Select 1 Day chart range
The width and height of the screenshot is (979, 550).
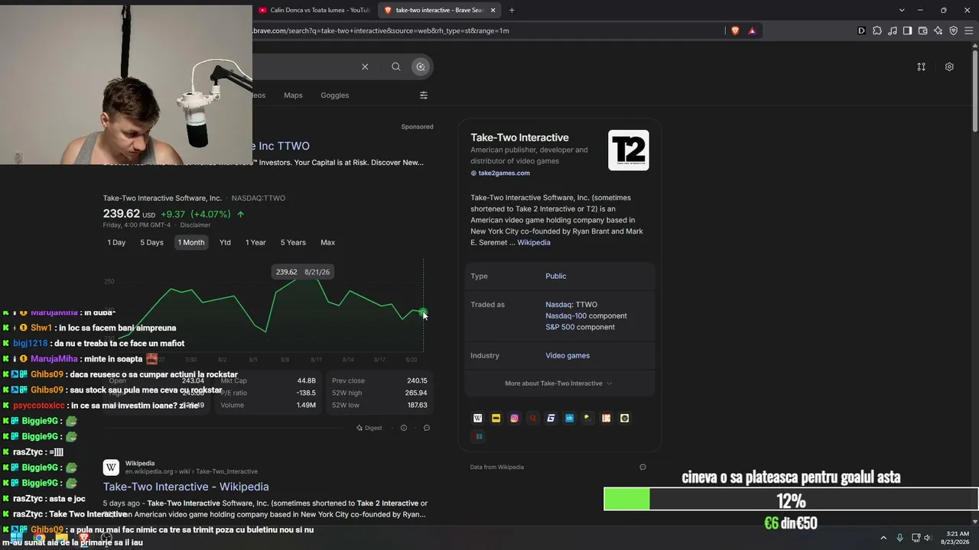point(116,242)
